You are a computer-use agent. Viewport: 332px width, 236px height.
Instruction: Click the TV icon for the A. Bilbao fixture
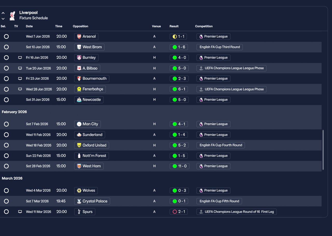20,68
